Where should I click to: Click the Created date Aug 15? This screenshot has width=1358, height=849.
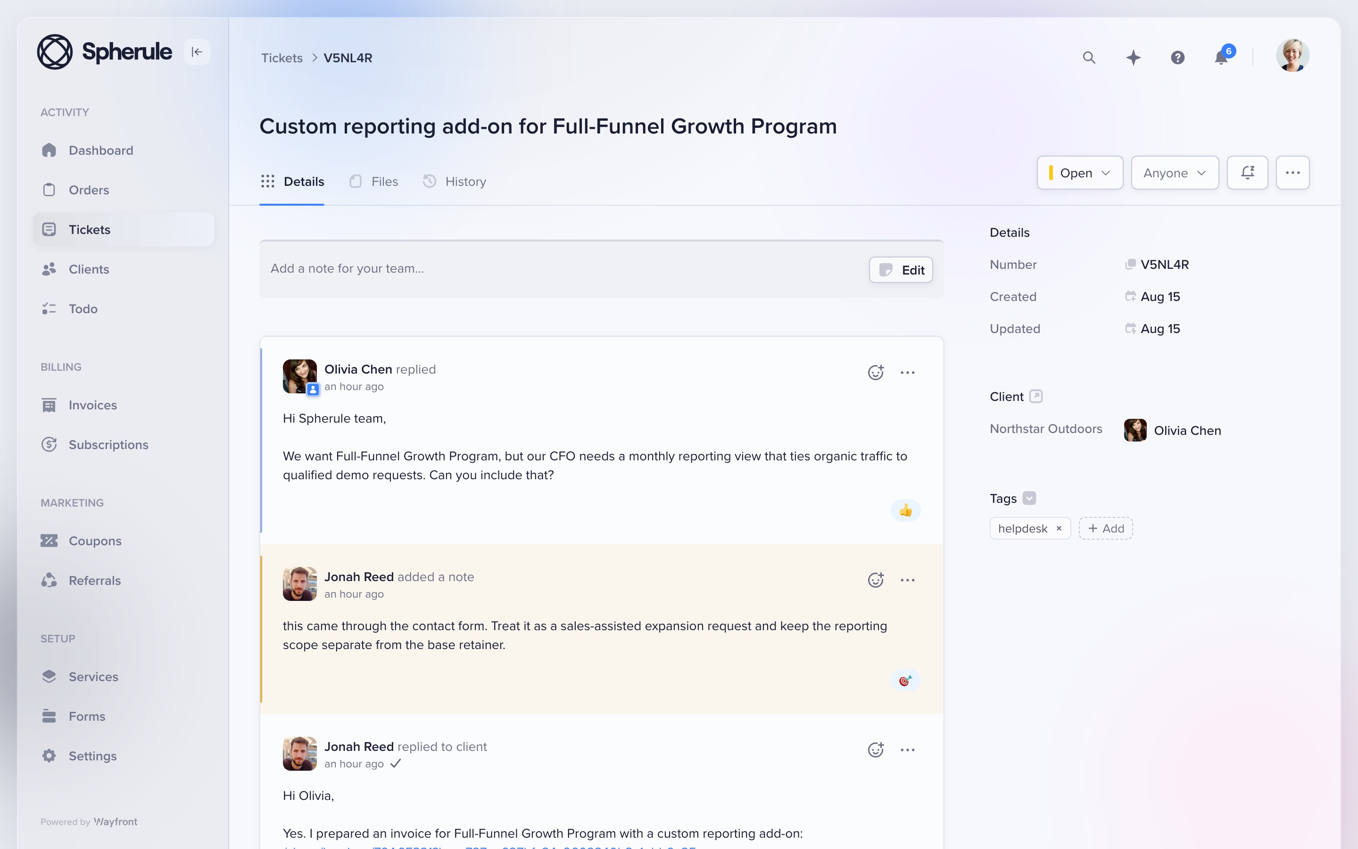click(x=1160, y=297)
